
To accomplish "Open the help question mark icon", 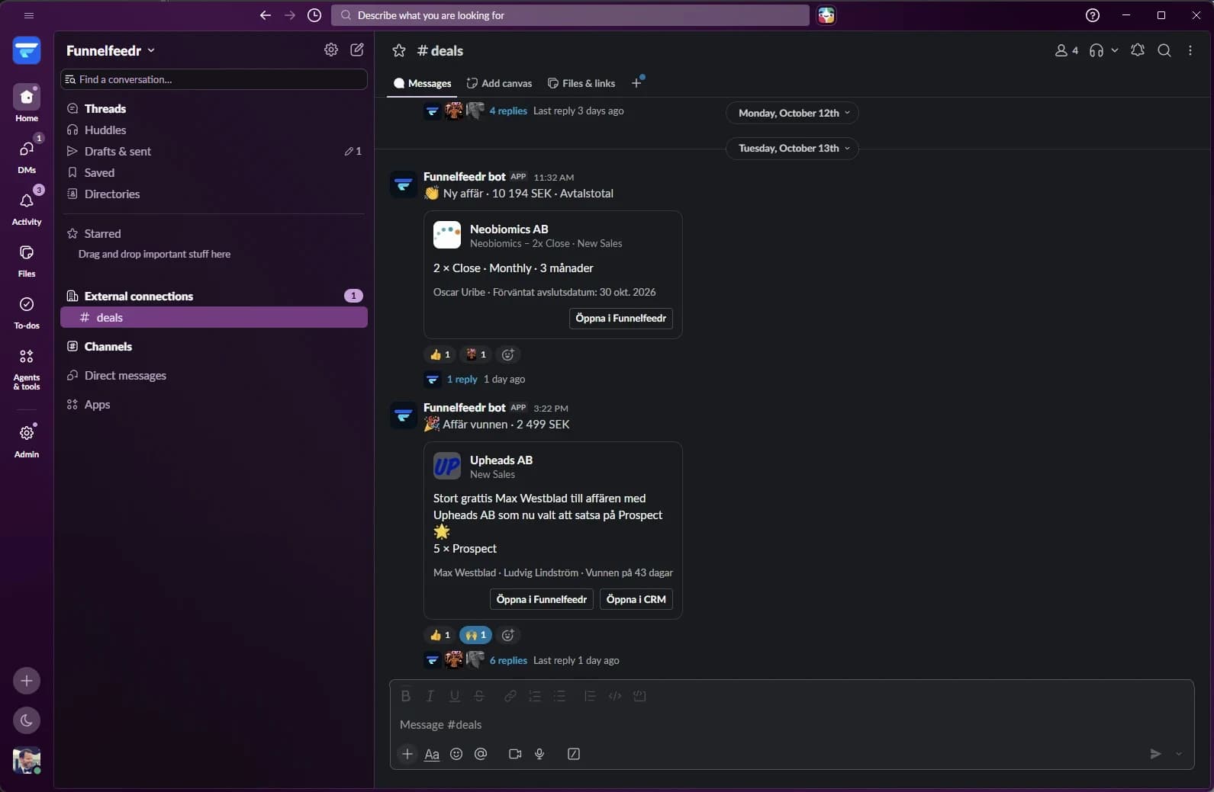I will click(x=1093, y=15).
